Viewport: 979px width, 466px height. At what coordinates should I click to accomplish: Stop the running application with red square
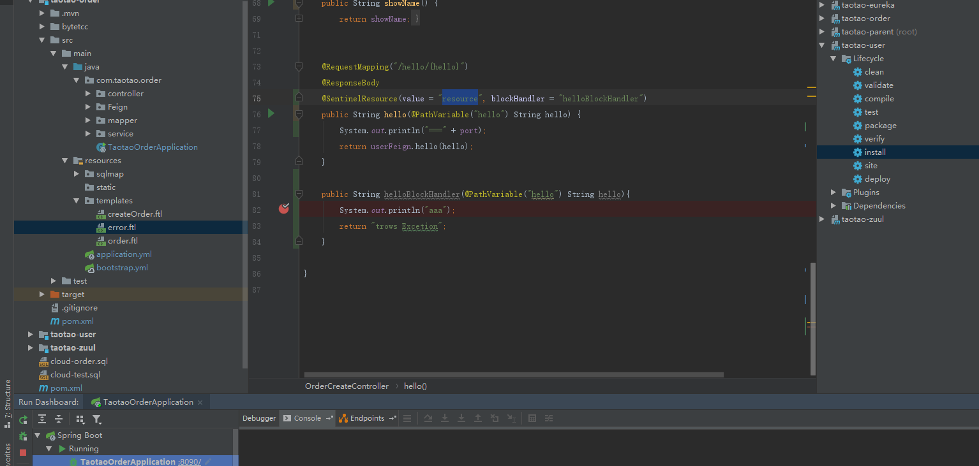coord(23,453)
